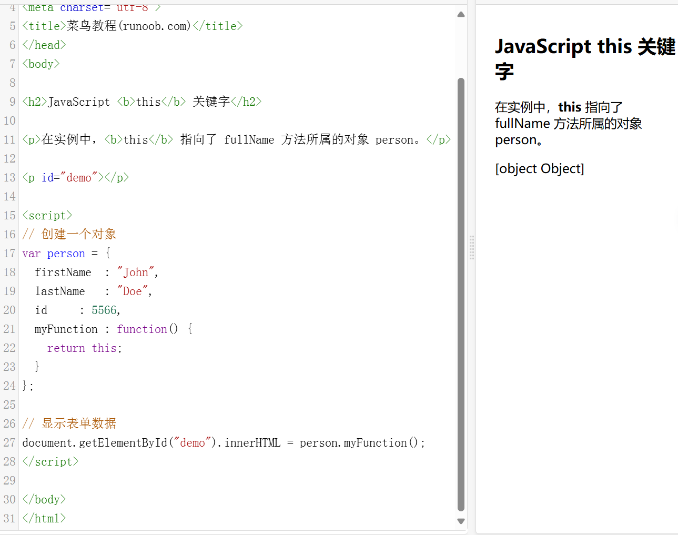
Task: Click the editor scroll down arrow
Action: click(461, 521)
